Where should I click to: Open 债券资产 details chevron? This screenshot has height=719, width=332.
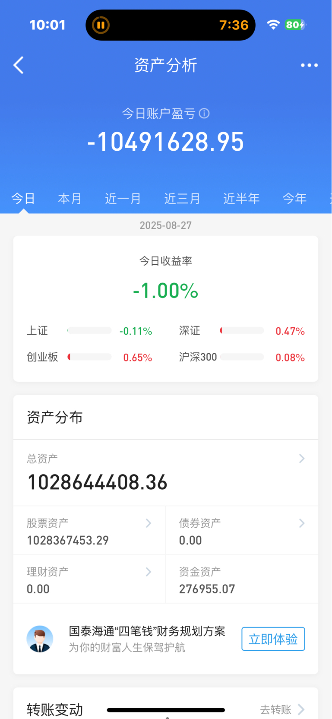tap(302, 523)
